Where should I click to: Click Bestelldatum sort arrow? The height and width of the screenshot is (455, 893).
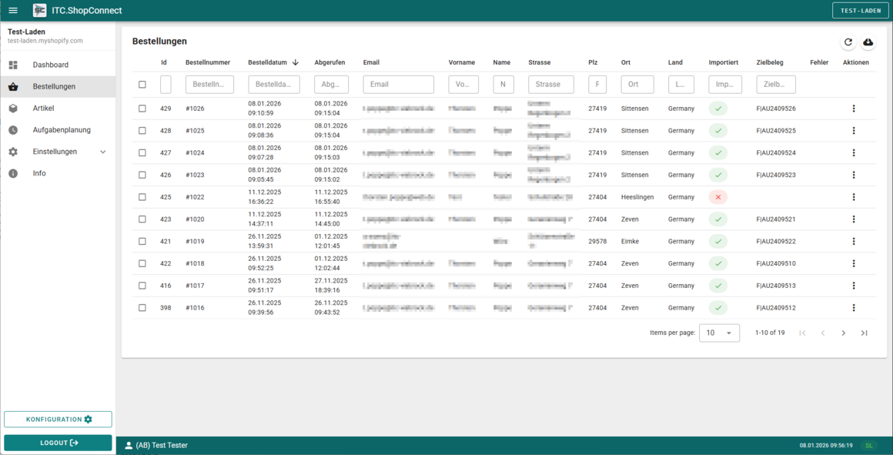pyautogui.click(x=296, y=62)
